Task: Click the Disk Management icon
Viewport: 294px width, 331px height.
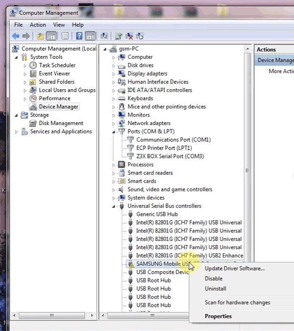Action: [33, 123]
